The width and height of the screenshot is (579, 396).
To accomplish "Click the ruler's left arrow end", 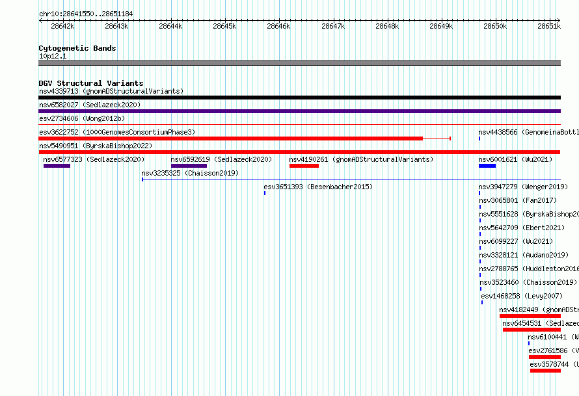I will (40, 20).
